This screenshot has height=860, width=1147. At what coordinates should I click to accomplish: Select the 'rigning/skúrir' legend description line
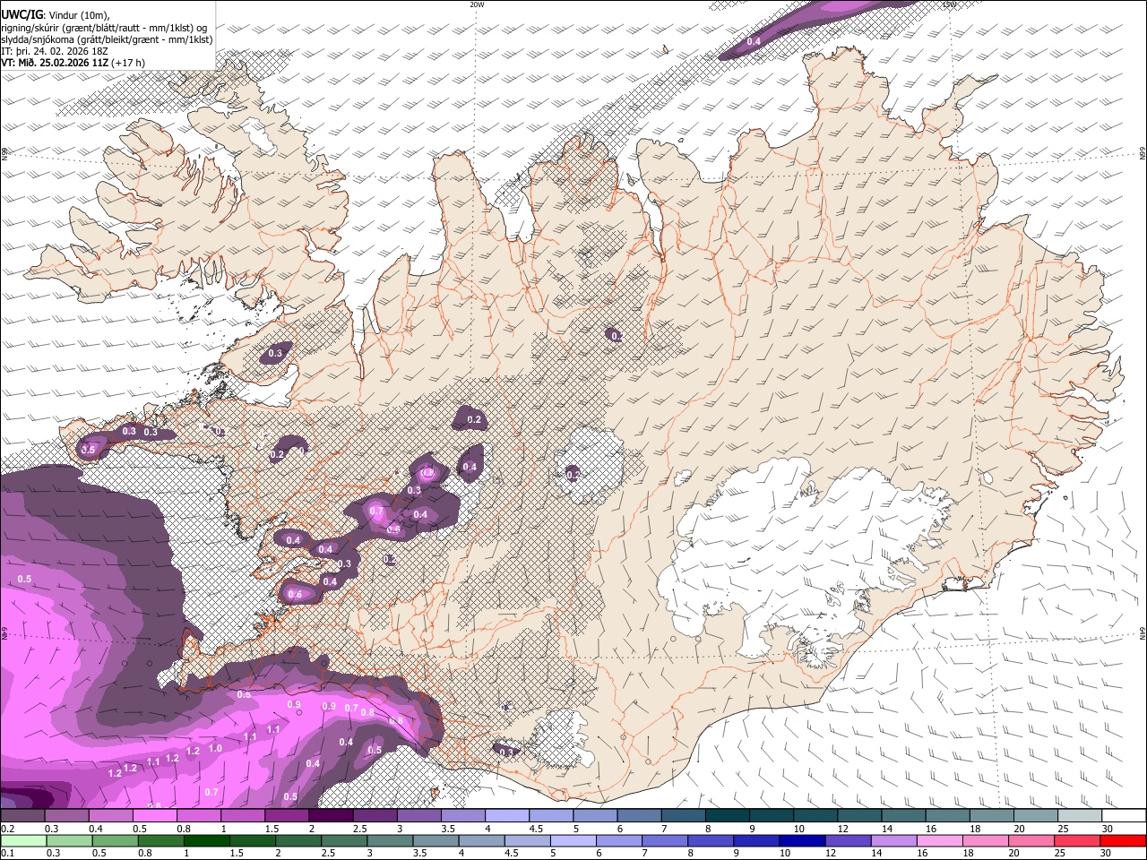(x=104, y=27)
